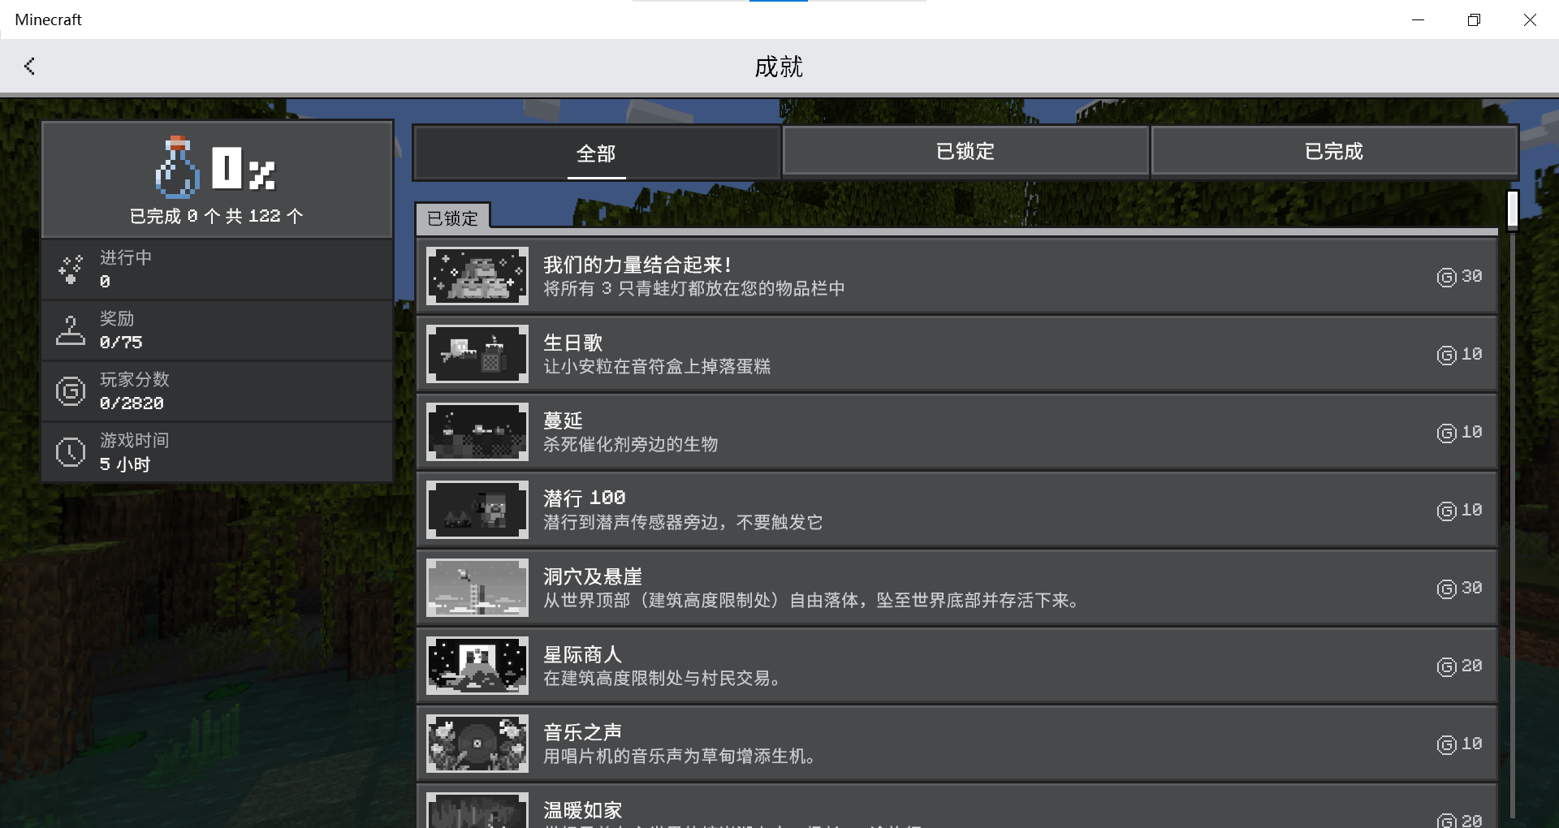Close the Minecraft window
Screen dimensions: 1559x828
[1530, 19]
